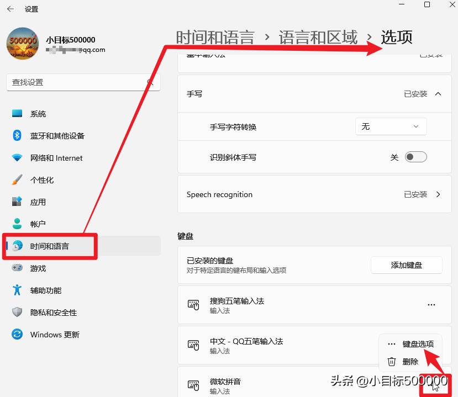The image size is (458, 397).
Task: Open the 手写字符转换 dropdown
Action: tap(391, 126)
